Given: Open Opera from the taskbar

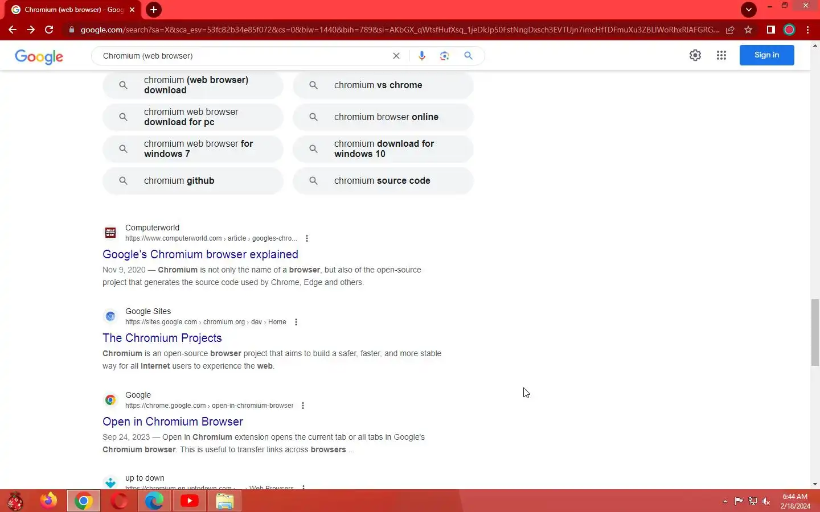Looking at the screenshot, I should tap(119, 501).
